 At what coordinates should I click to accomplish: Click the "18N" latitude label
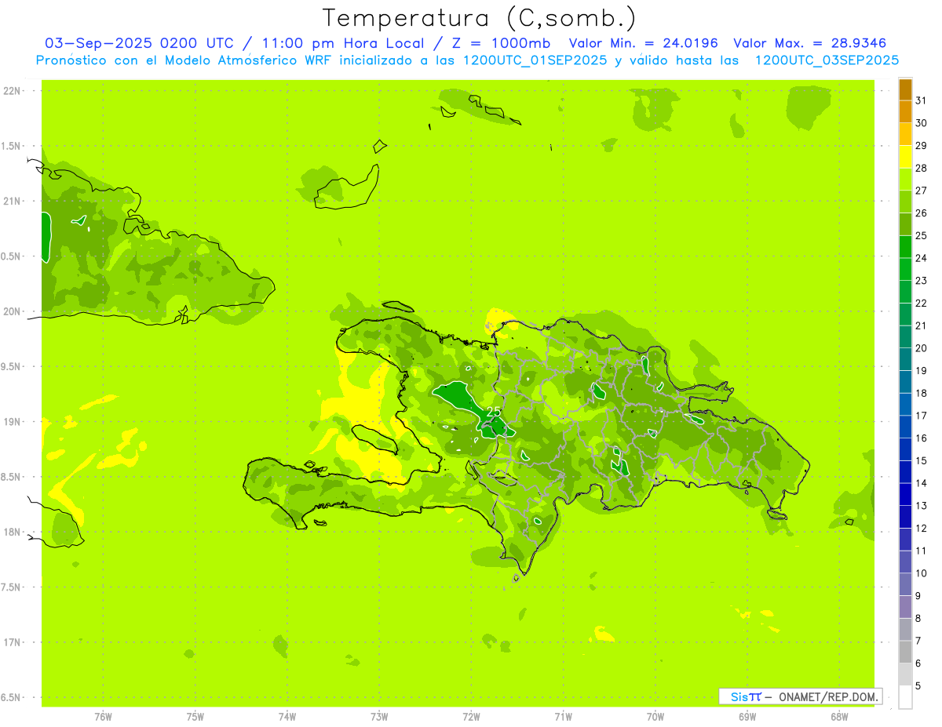click(12, 532)
